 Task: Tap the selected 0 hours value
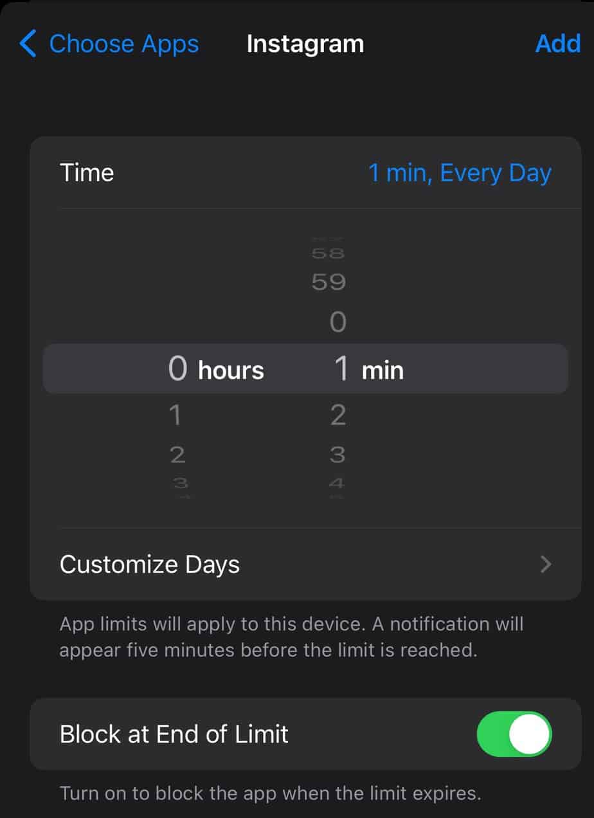216,369
